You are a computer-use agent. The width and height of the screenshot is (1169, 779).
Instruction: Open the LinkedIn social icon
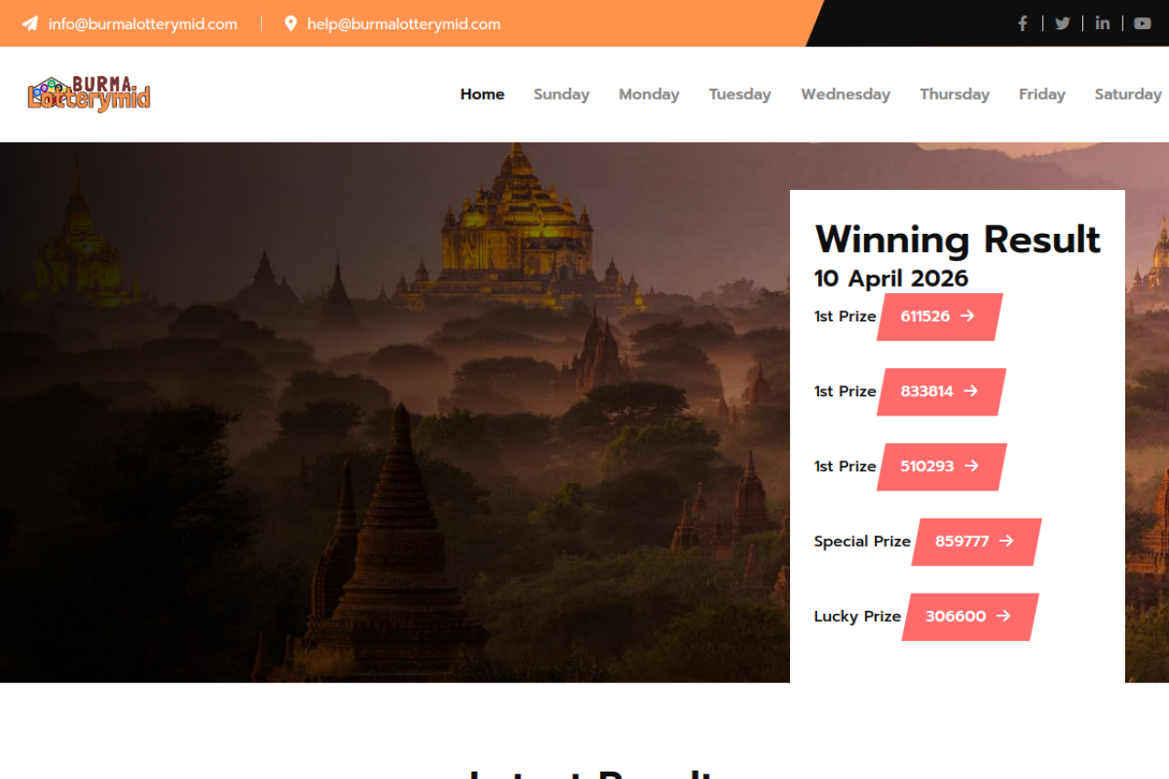(1102, 24)
